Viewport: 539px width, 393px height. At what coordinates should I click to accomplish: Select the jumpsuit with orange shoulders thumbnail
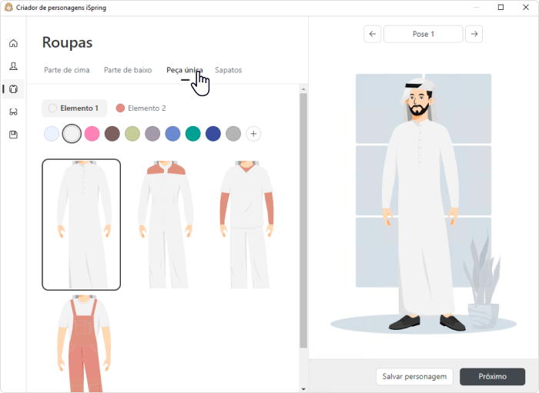click(x=166, y=225)
